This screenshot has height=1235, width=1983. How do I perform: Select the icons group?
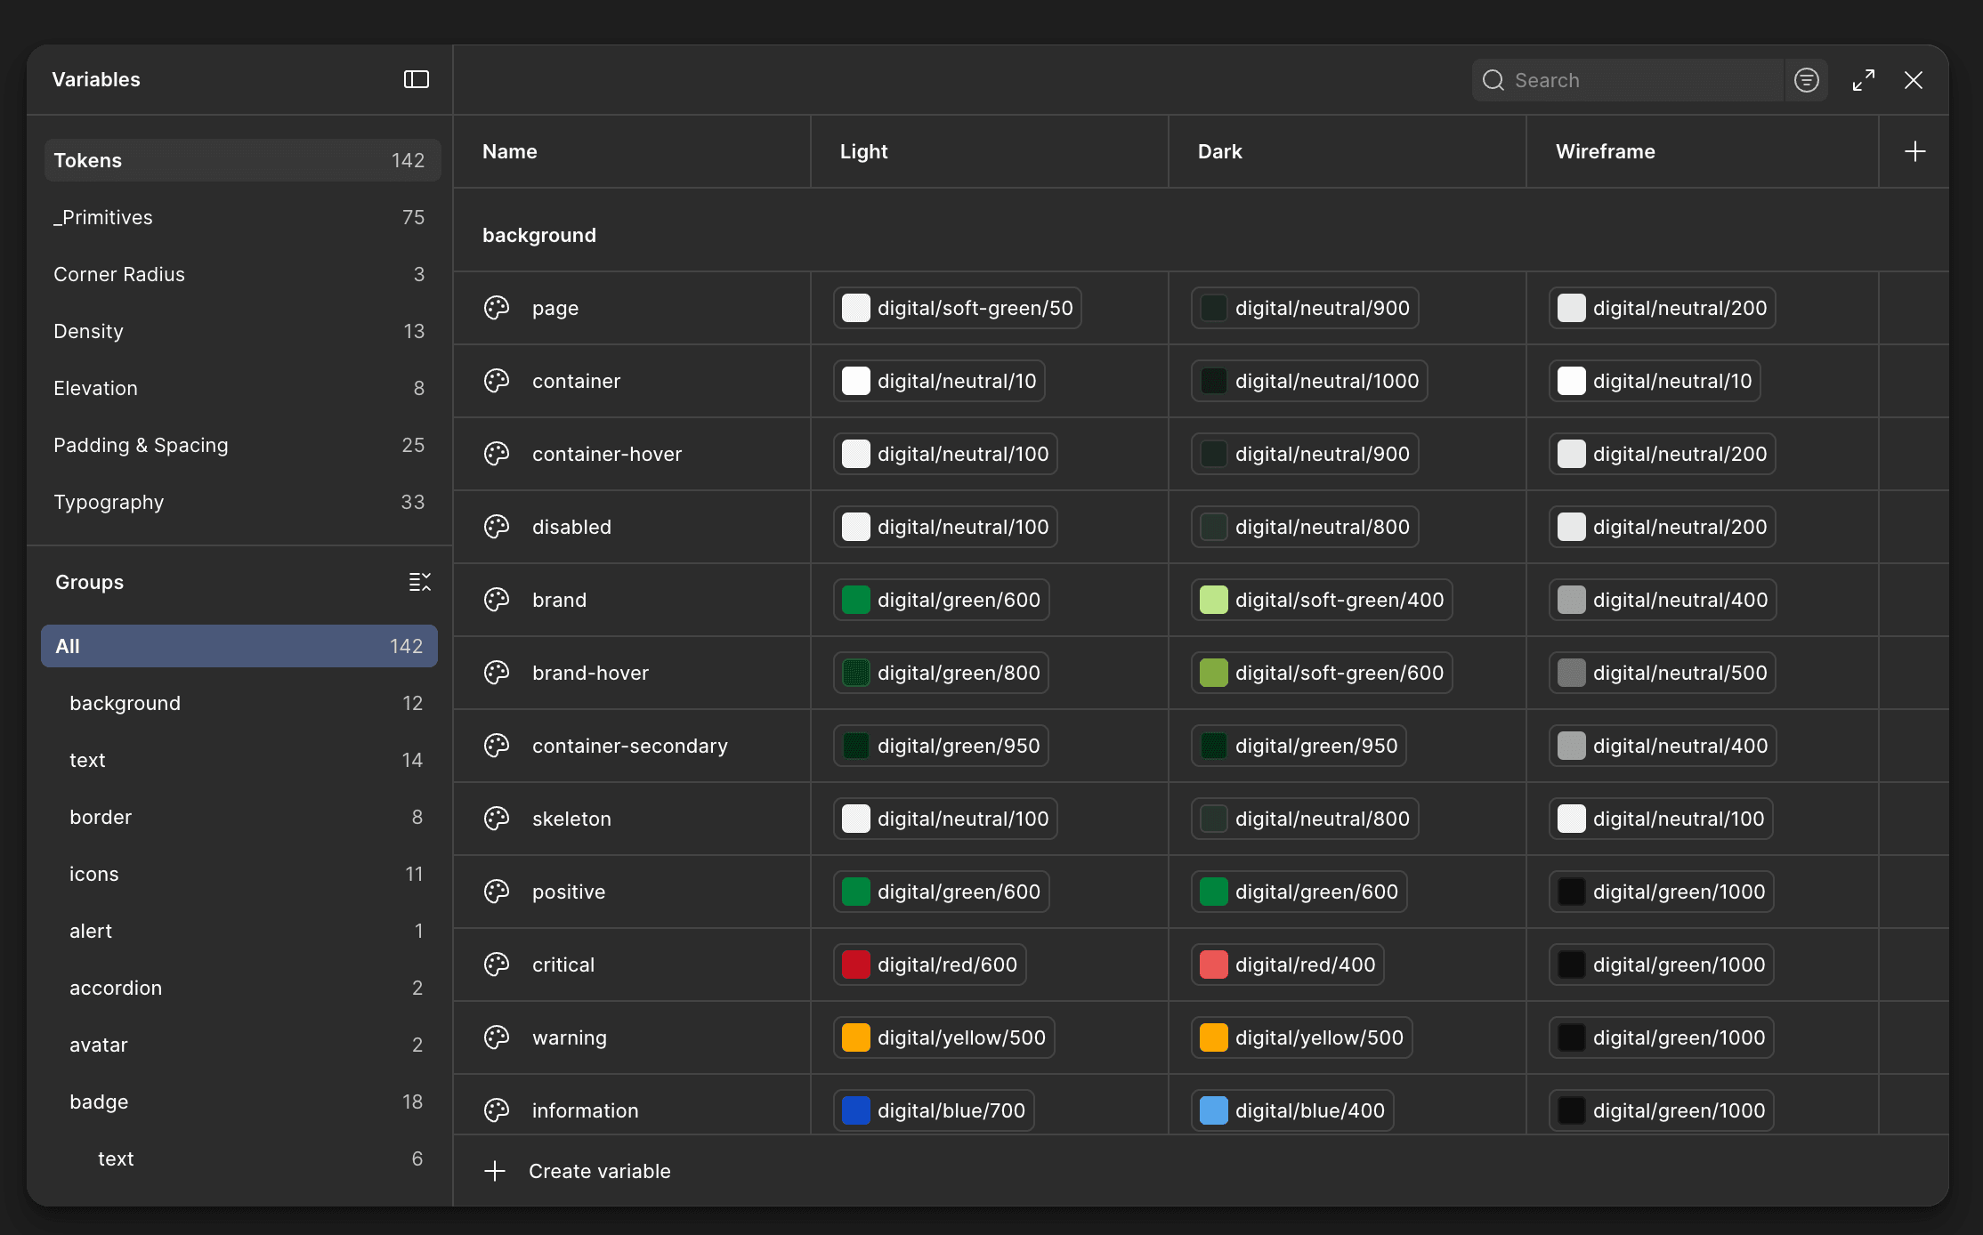[x=239, y=874]
